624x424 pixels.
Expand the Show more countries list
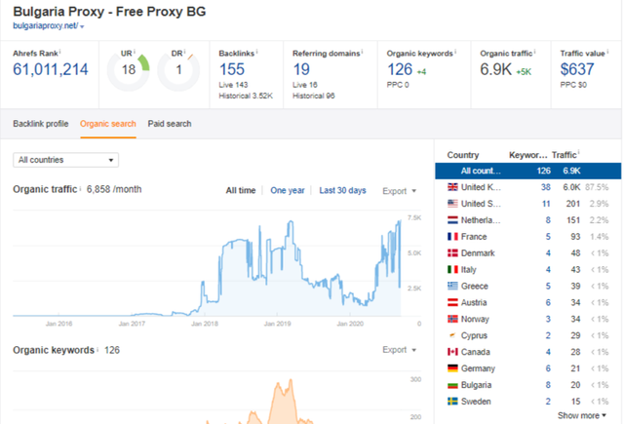pos(581,415)
